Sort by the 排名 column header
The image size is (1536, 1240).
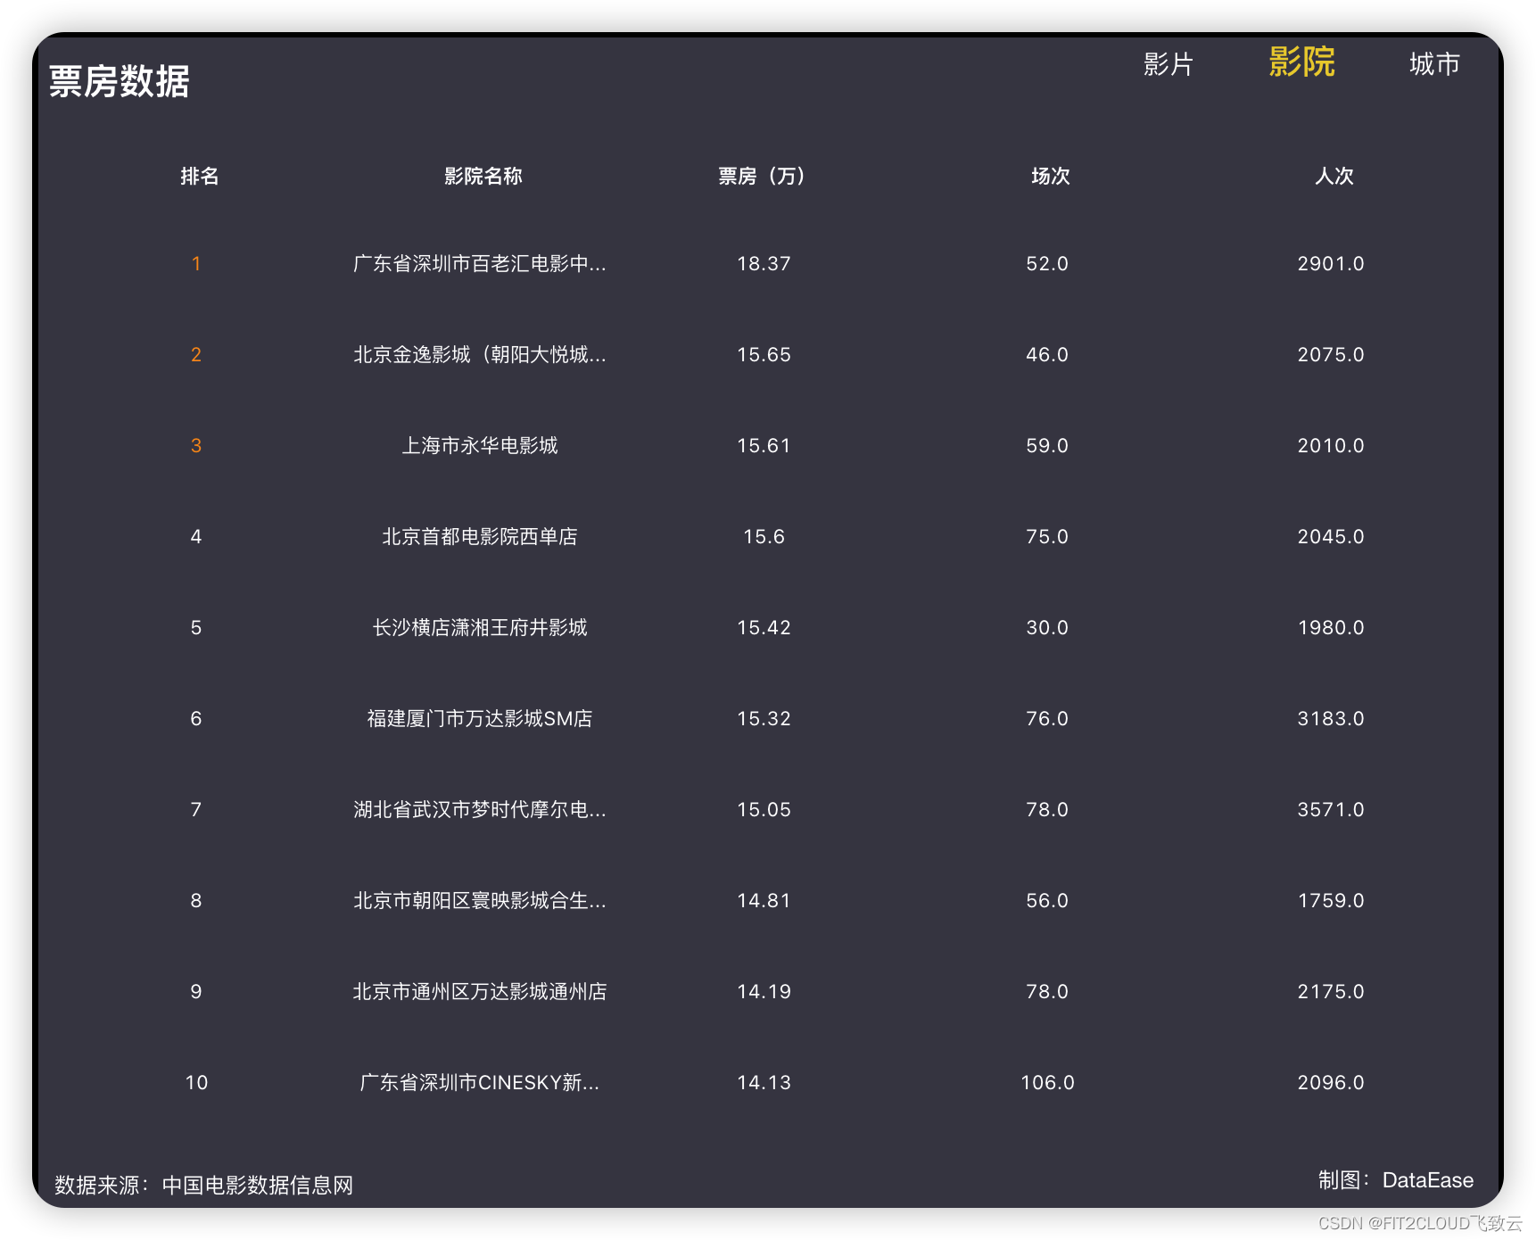pos(198,177)
